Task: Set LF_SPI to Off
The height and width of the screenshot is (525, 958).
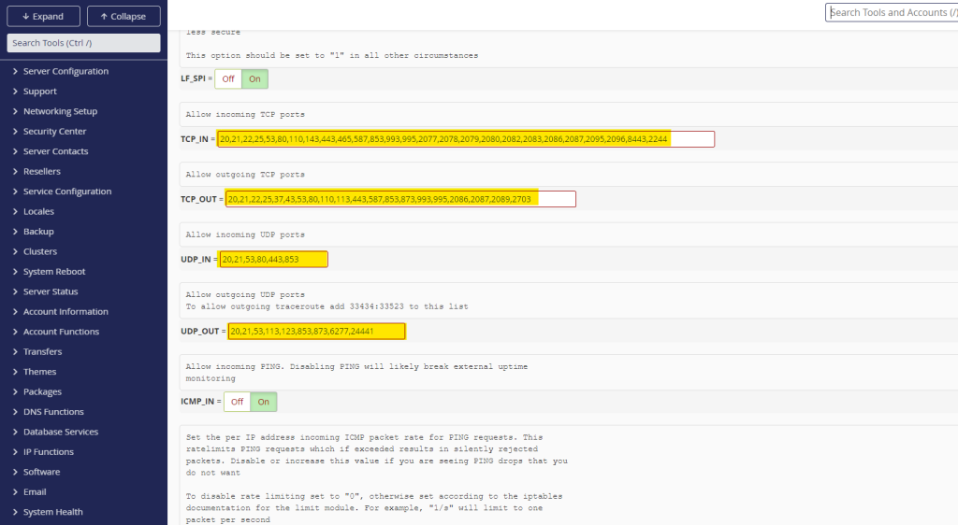Action: pyautogui.click(x=228, y=79)
